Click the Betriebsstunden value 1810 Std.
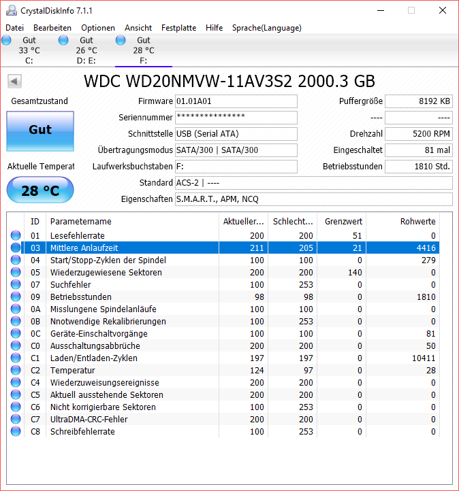Viewport: 459px width, 491px height. click(419, 167)
